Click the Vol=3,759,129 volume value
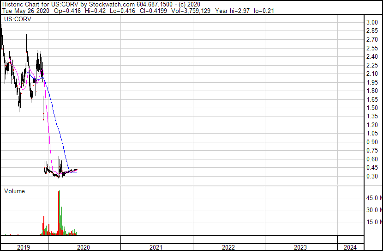The image size is (383, 251). [191, 11]
